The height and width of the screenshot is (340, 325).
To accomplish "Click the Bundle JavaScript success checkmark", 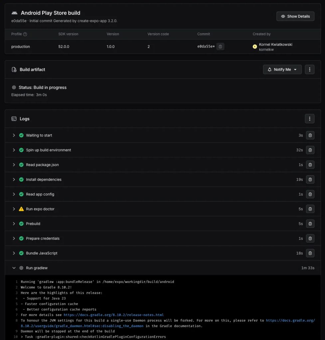I will (x=21, y=253).
